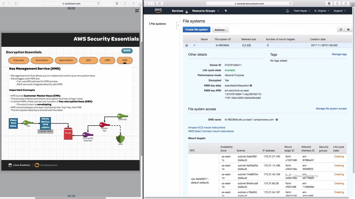Open the Trent Hayes account menu
Screen dimensions: 355x199
pos(302,11)
